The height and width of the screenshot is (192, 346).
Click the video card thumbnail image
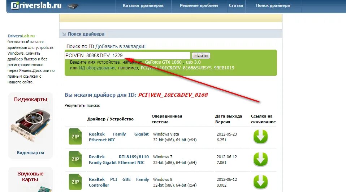pyautogui.click(x=30, y=126)
